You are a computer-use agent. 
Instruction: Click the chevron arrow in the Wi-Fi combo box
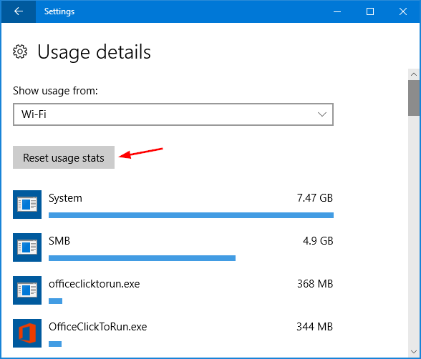point(322,114)
